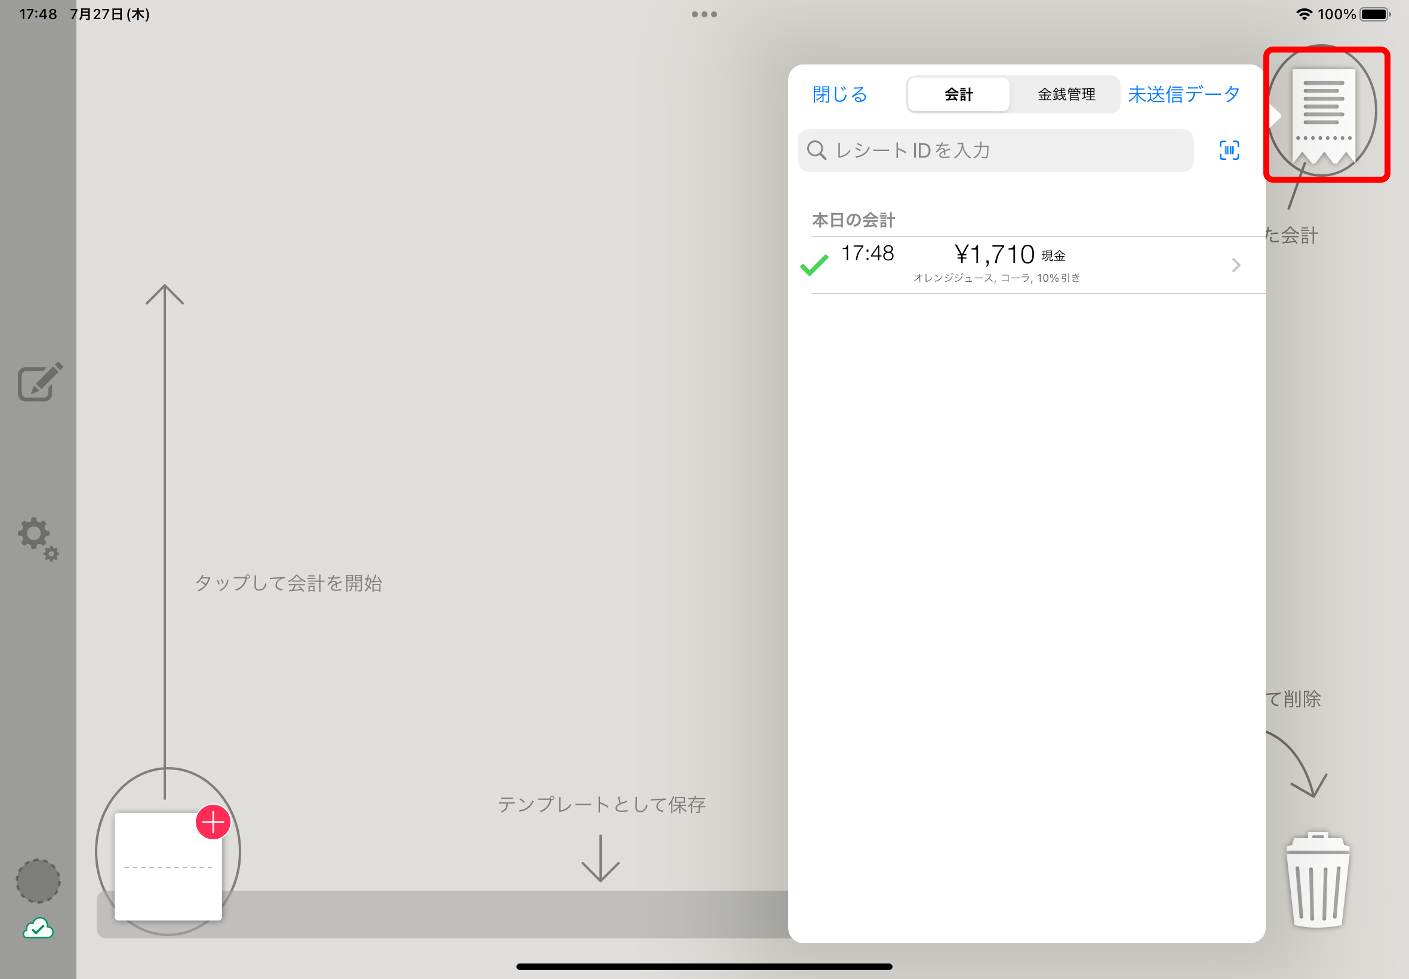Tap the green checkmark on 17:48 entry
This screenshot has width=1409, height=979.
tap(814, 265)
